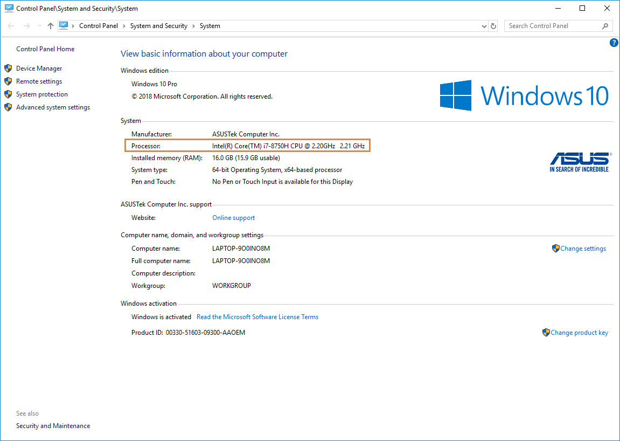Click the blue Help question mark icon
Image resolution: width=620 pixels, height=441 pixels.
coord(614,43)
